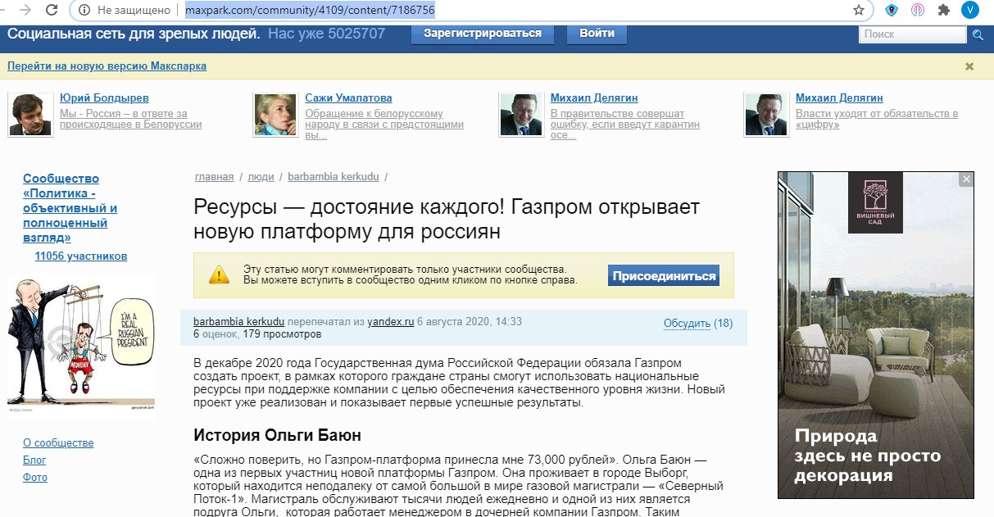Open site info 'Не защищено' icon
The width and height of the screenshot is (994, 517).
pyautogui.click(x=84, y=10)
